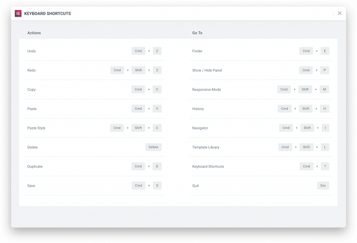Click the History shortcut label

(x=198, y=109)
